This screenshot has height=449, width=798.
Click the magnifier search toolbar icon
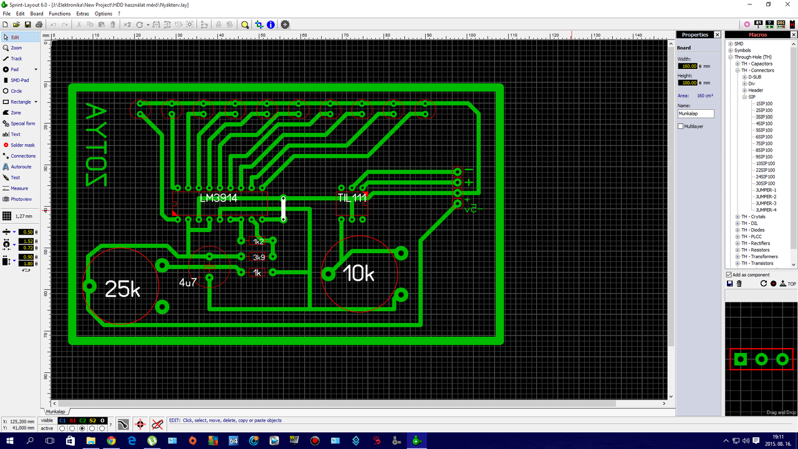245,24
